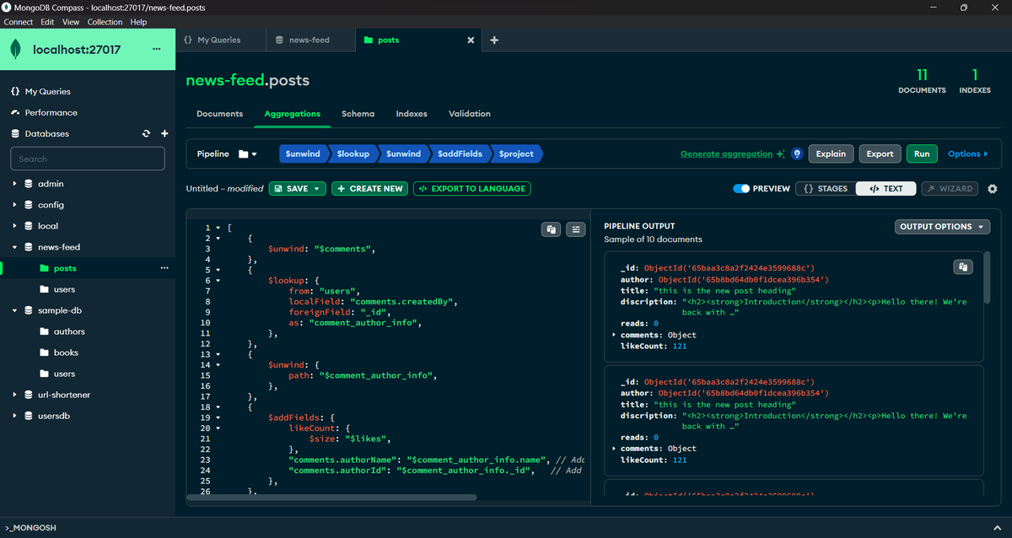Refresh the databases list
The image size is (1012, 538).
click(x=146, y=133)
